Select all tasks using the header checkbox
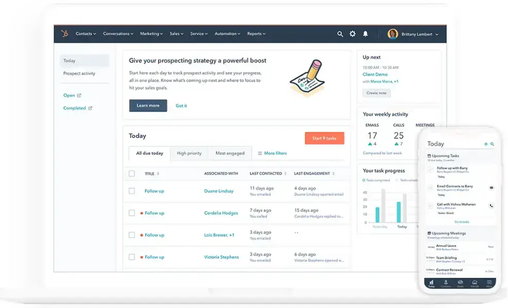 pos(132,174)
